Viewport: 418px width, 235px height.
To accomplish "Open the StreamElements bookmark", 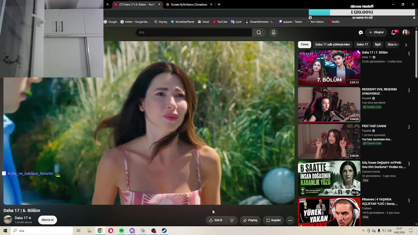I will coord(259,22).
